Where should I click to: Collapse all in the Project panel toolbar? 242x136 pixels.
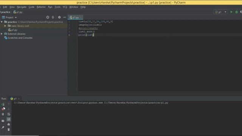pos(53,17)
